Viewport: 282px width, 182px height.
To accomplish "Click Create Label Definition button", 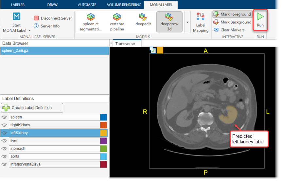I will (x=32, y=108).
